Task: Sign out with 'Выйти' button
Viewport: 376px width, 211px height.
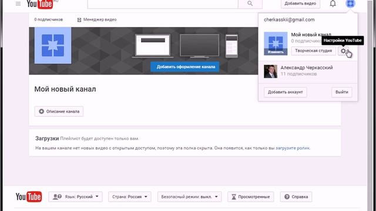Action: click(x=342, y=92)
